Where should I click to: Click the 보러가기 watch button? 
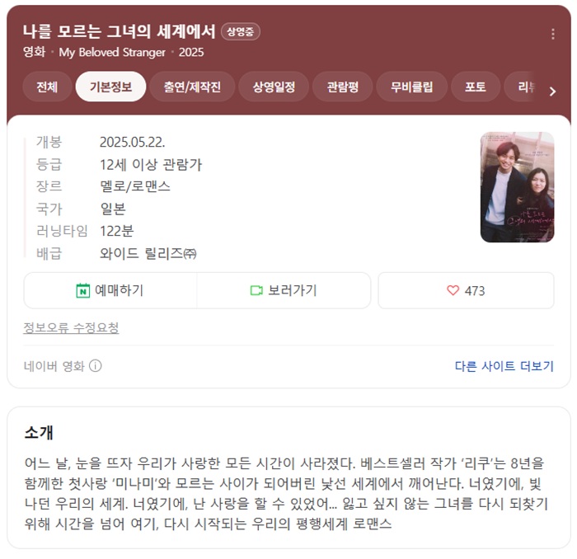tap(284, 290)
